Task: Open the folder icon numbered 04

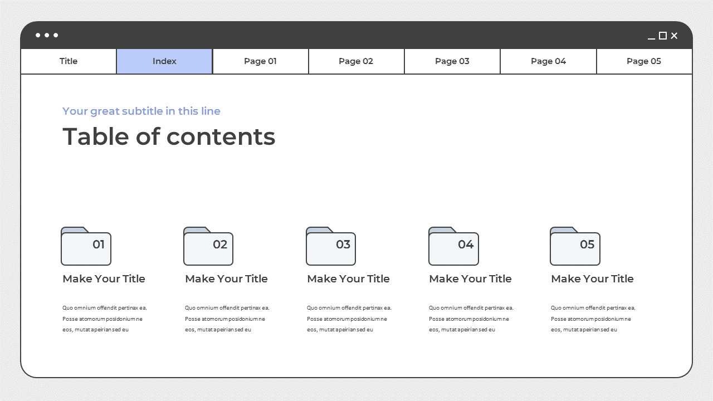Action: point(453,246)
